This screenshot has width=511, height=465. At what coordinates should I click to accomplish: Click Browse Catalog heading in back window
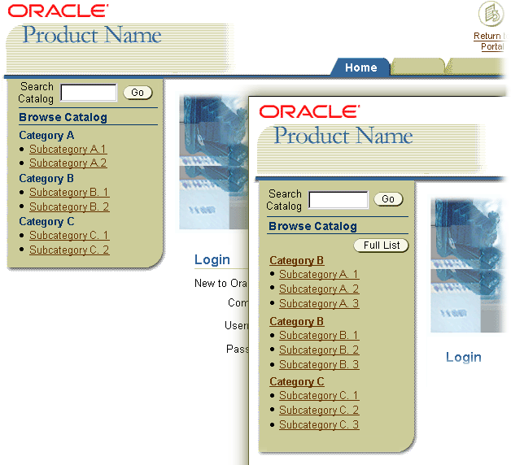pyautogui.click(x=63, y=117)
